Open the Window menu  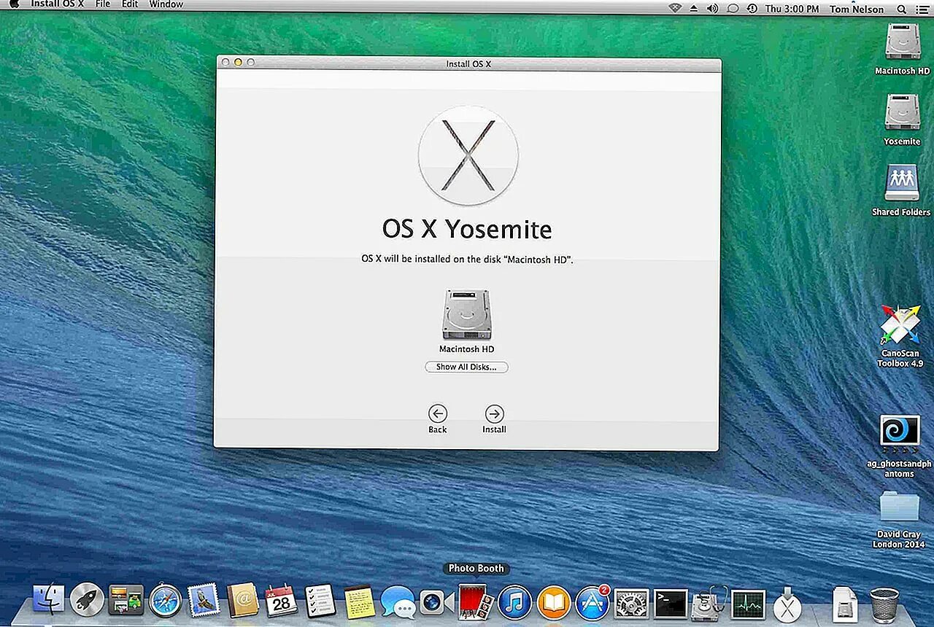[166, 4]
